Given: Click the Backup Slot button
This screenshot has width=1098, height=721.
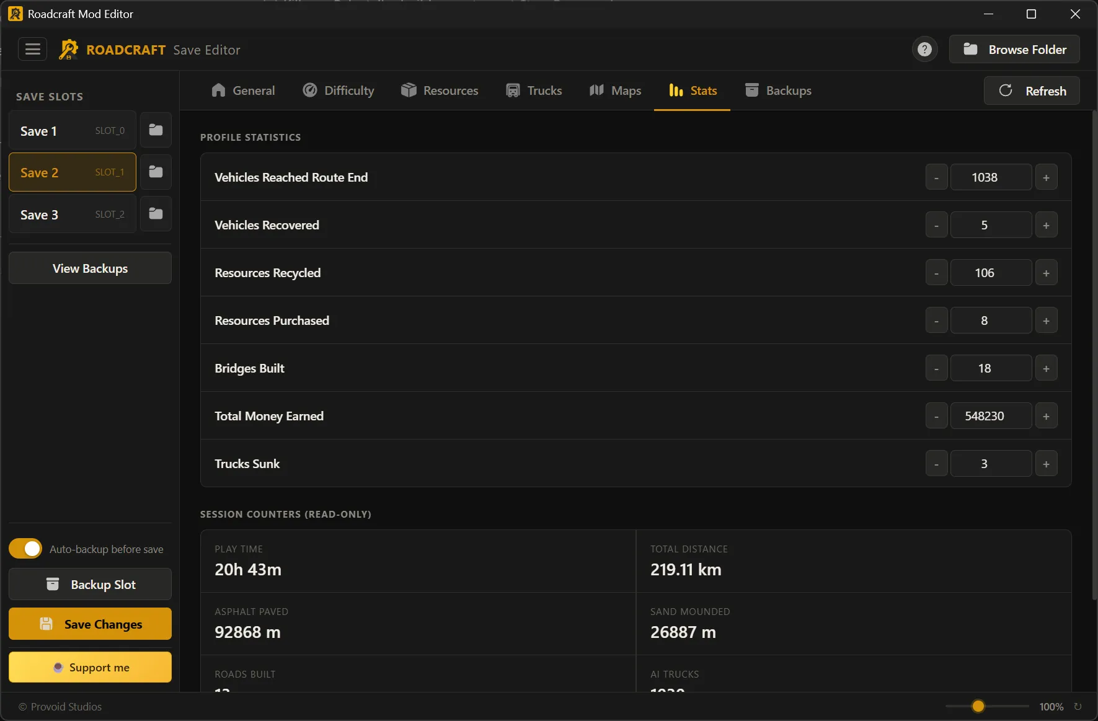Looking at the screenshot, I should click(90, 584).
